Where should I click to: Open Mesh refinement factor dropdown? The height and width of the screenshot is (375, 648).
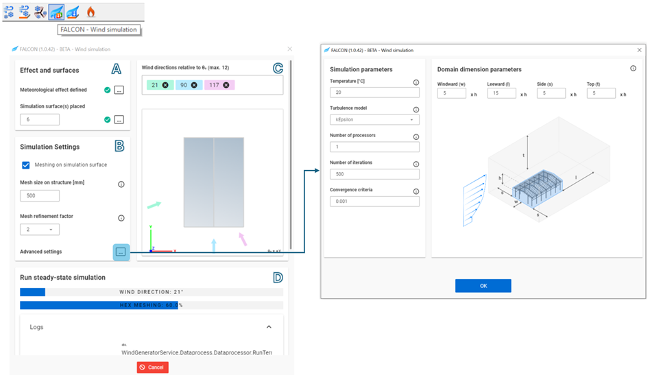(x=40, y=230)
